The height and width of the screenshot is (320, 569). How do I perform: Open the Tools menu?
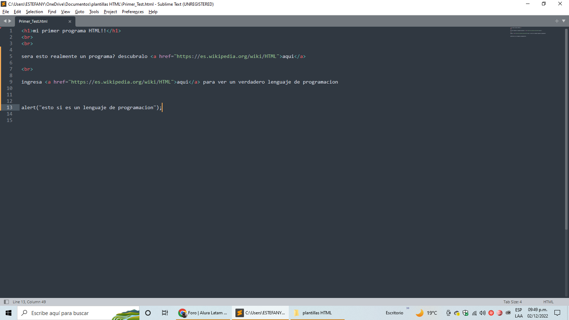click(x=94, y=12)
